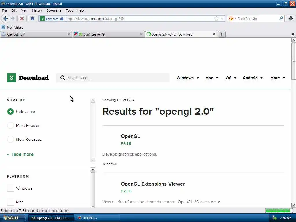Click the Showing 1-10 of 1,734 text
This screenshot has width=296, height=222.
tap(118, 100)
